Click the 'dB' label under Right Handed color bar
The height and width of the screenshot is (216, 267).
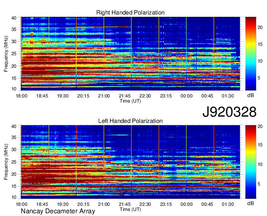(251, 95)
